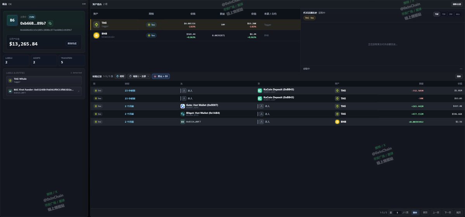Select the 1W balance history range

437,14
